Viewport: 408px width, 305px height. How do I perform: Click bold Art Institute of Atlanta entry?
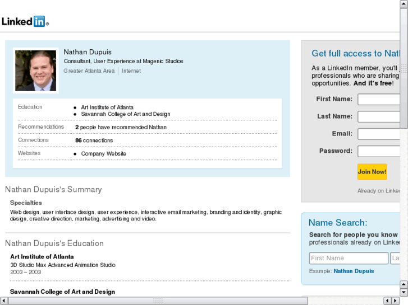42,256
